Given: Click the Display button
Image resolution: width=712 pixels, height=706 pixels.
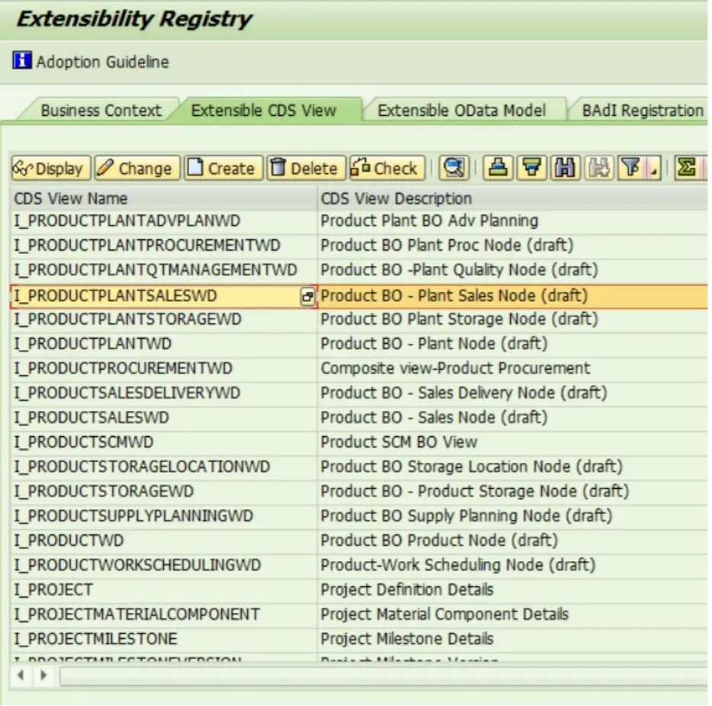Looking at the screenshot, I should coord(50,168).
